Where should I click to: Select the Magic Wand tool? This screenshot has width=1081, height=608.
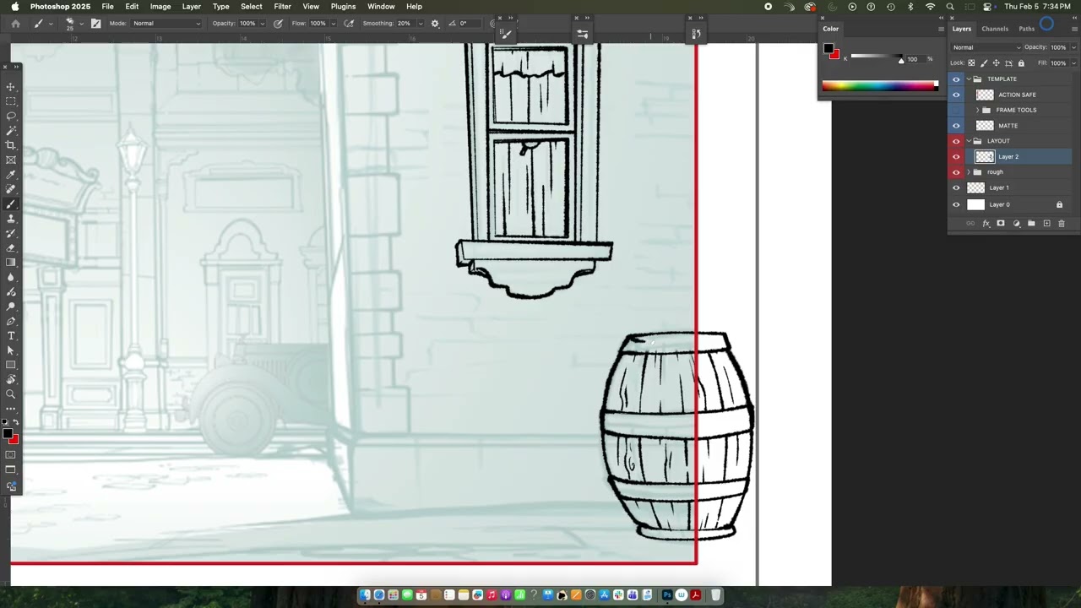point(11,130)
